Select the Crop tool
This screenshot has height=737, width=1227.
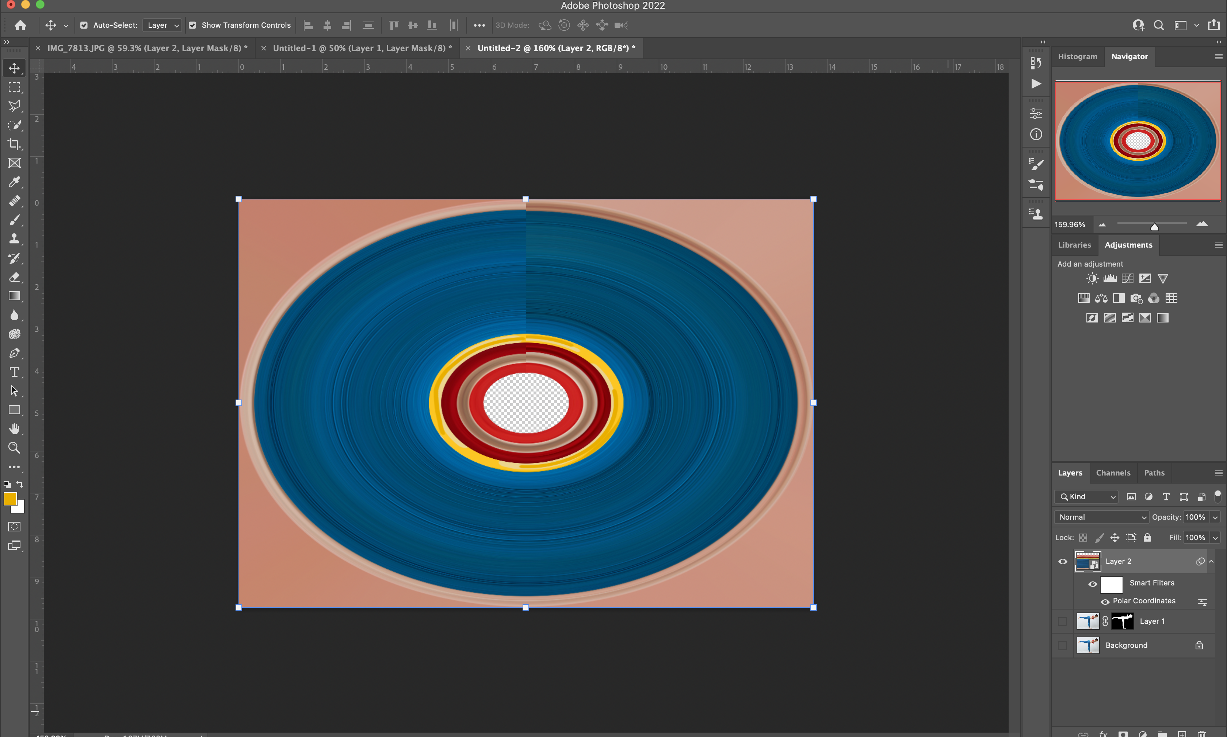14,144
